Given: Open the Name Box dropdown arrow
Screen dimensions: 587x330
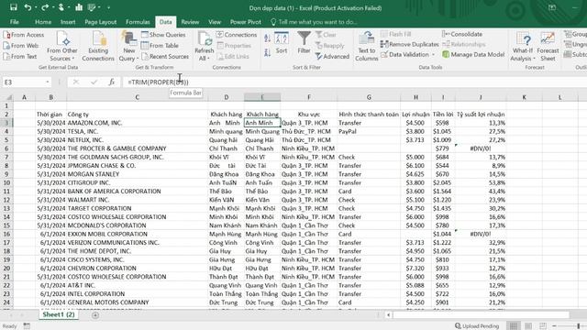Looking at the screenshot, I should 47,82.
